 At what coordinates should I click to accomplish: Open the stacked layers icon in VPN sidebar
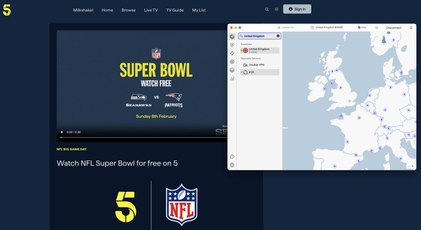pos(232,70)
